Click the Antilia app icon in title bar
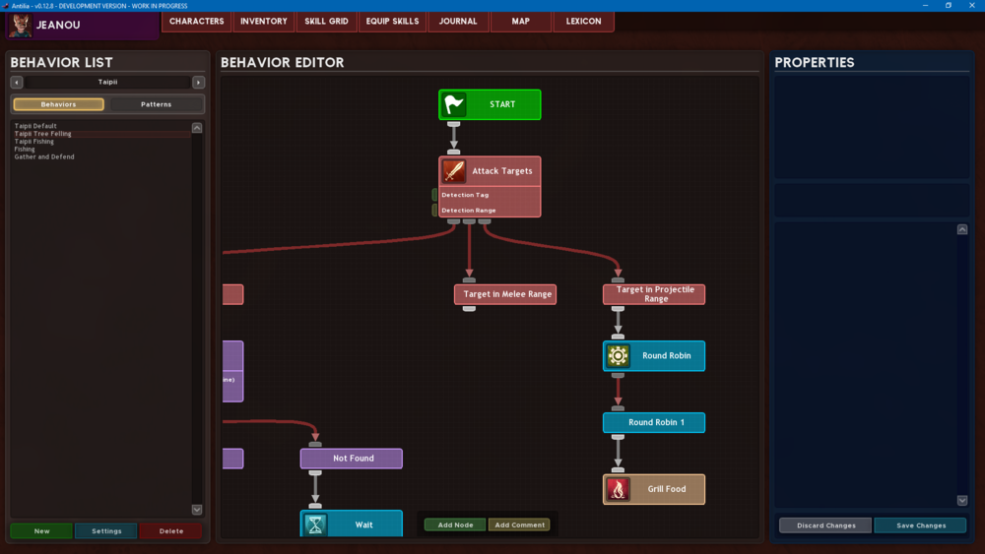This screenshot has height=554, width=985. pos(5,6)
